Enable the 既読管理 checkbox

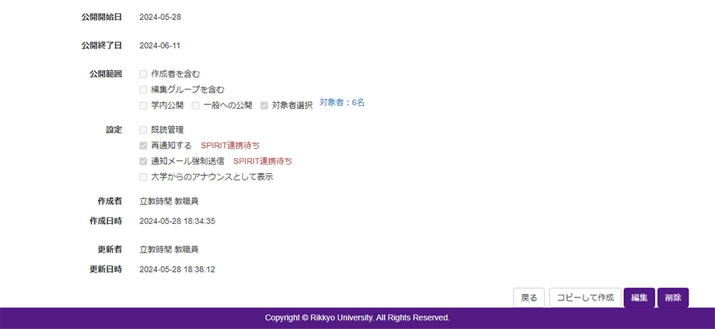click(x=144, y=129)
